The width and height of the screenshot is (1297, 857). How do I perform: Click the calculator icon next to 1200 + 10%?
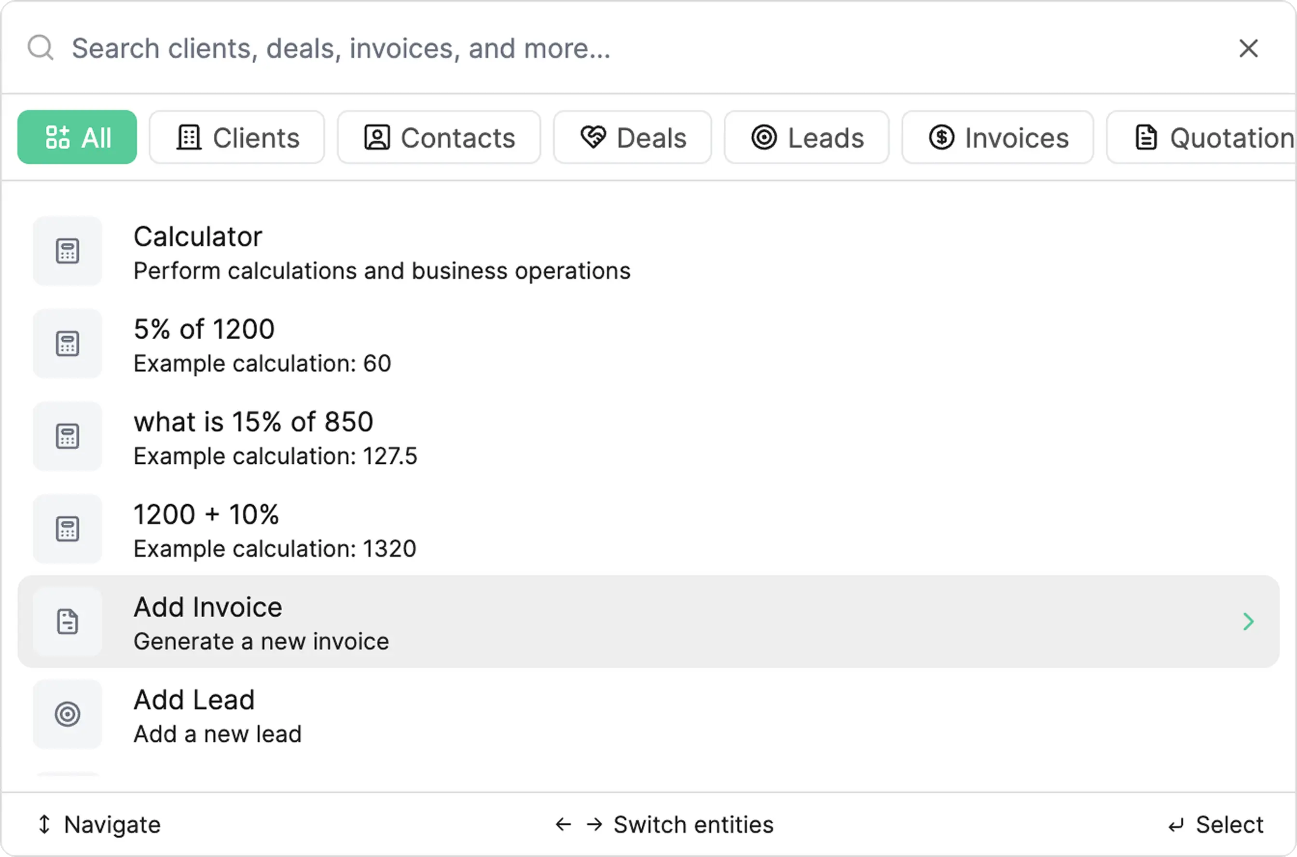(x=67, y=529)
